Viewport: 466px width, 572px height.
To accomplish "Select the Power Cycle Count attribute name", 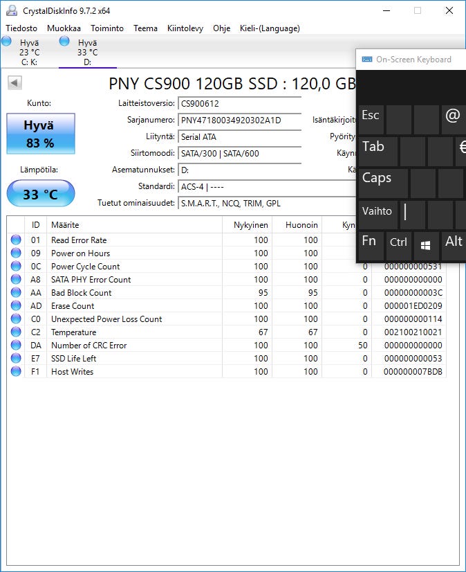I will [85, 267].
